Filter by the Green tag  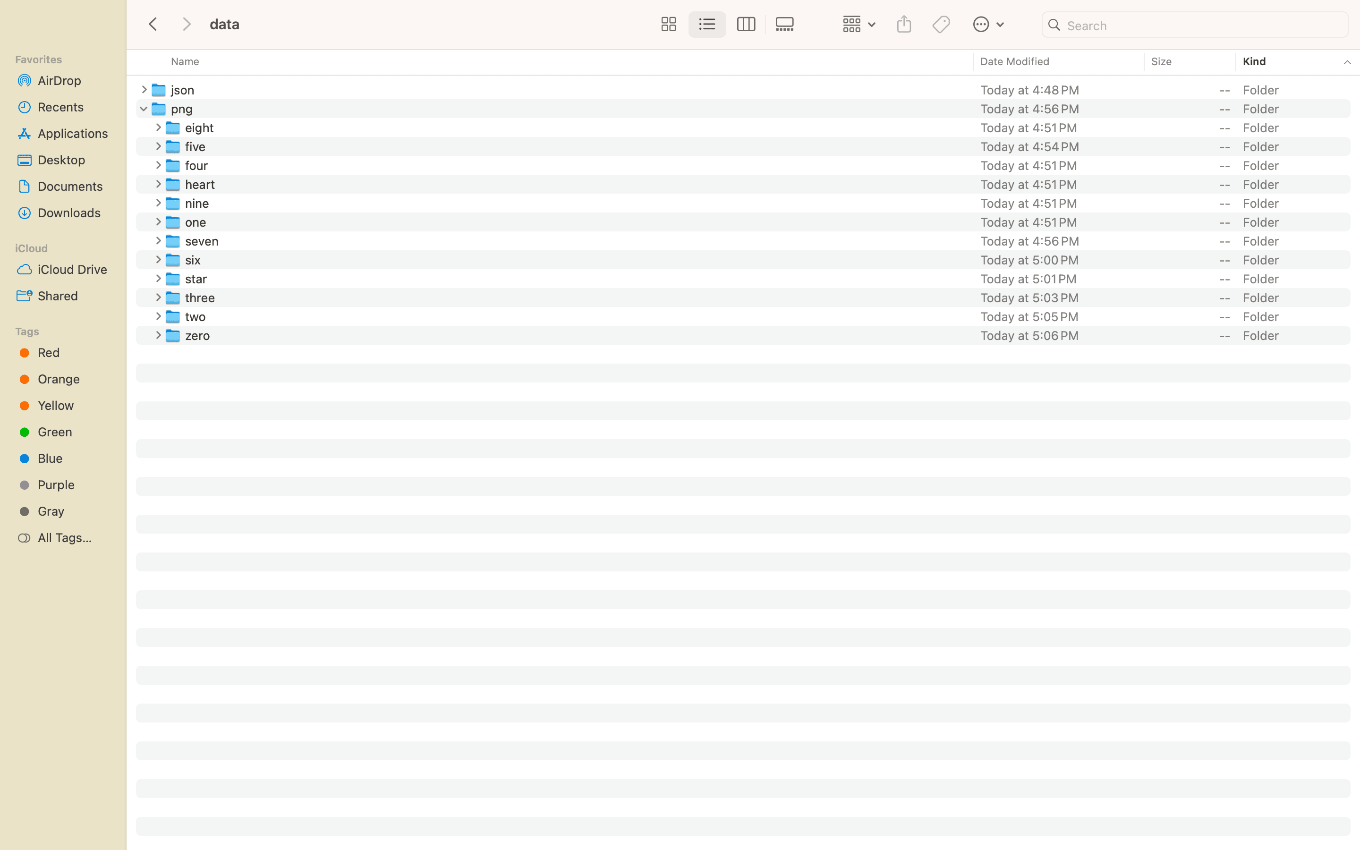tap(54, 432)
